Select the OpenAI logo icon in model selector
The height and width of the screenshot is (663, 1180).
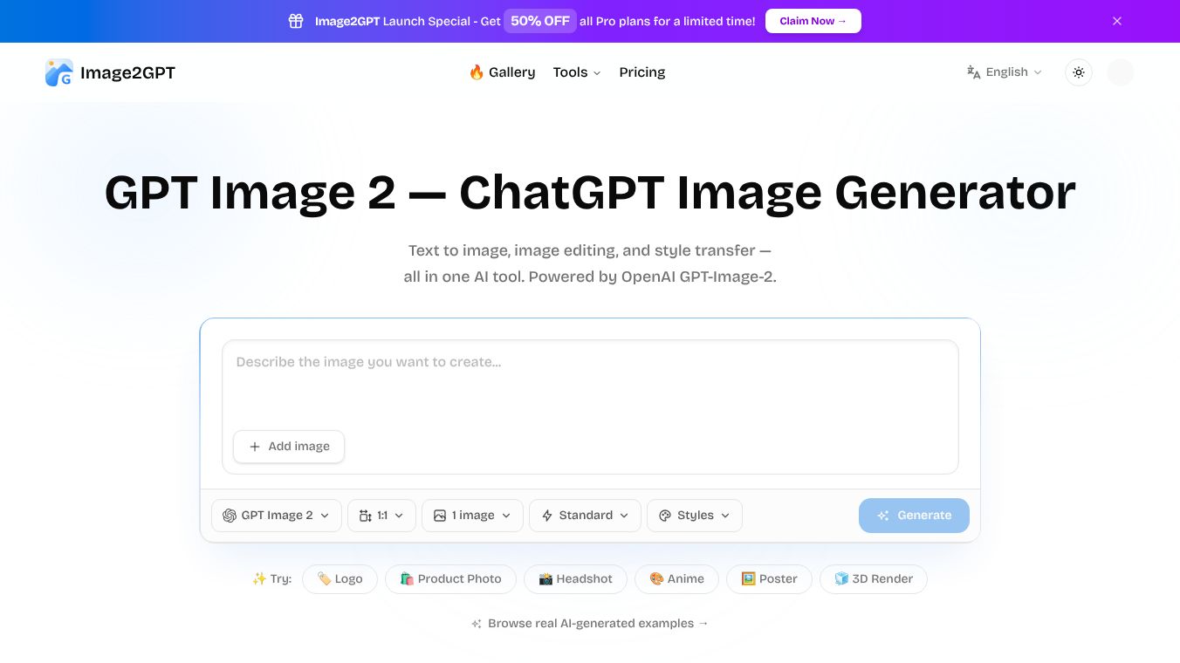pyautogui.click(x=230, y=515)
